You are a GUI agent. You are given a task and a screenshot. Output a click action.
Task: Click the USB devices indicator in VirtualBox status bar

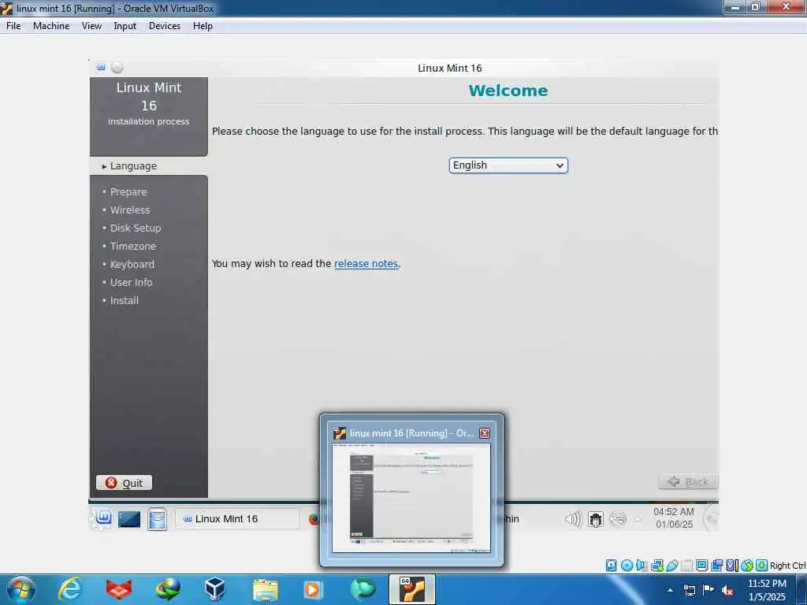point(672,566)
